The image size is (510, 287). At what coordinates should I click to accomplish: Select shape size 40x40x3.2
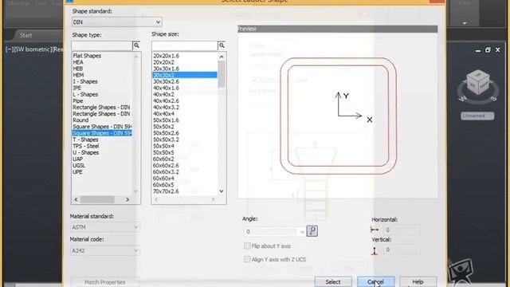click(x=167, y=108)
